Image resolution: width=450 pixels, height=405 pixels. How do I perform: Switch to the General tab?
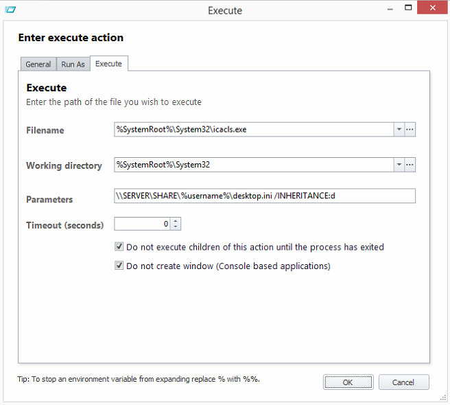point(38,65)
